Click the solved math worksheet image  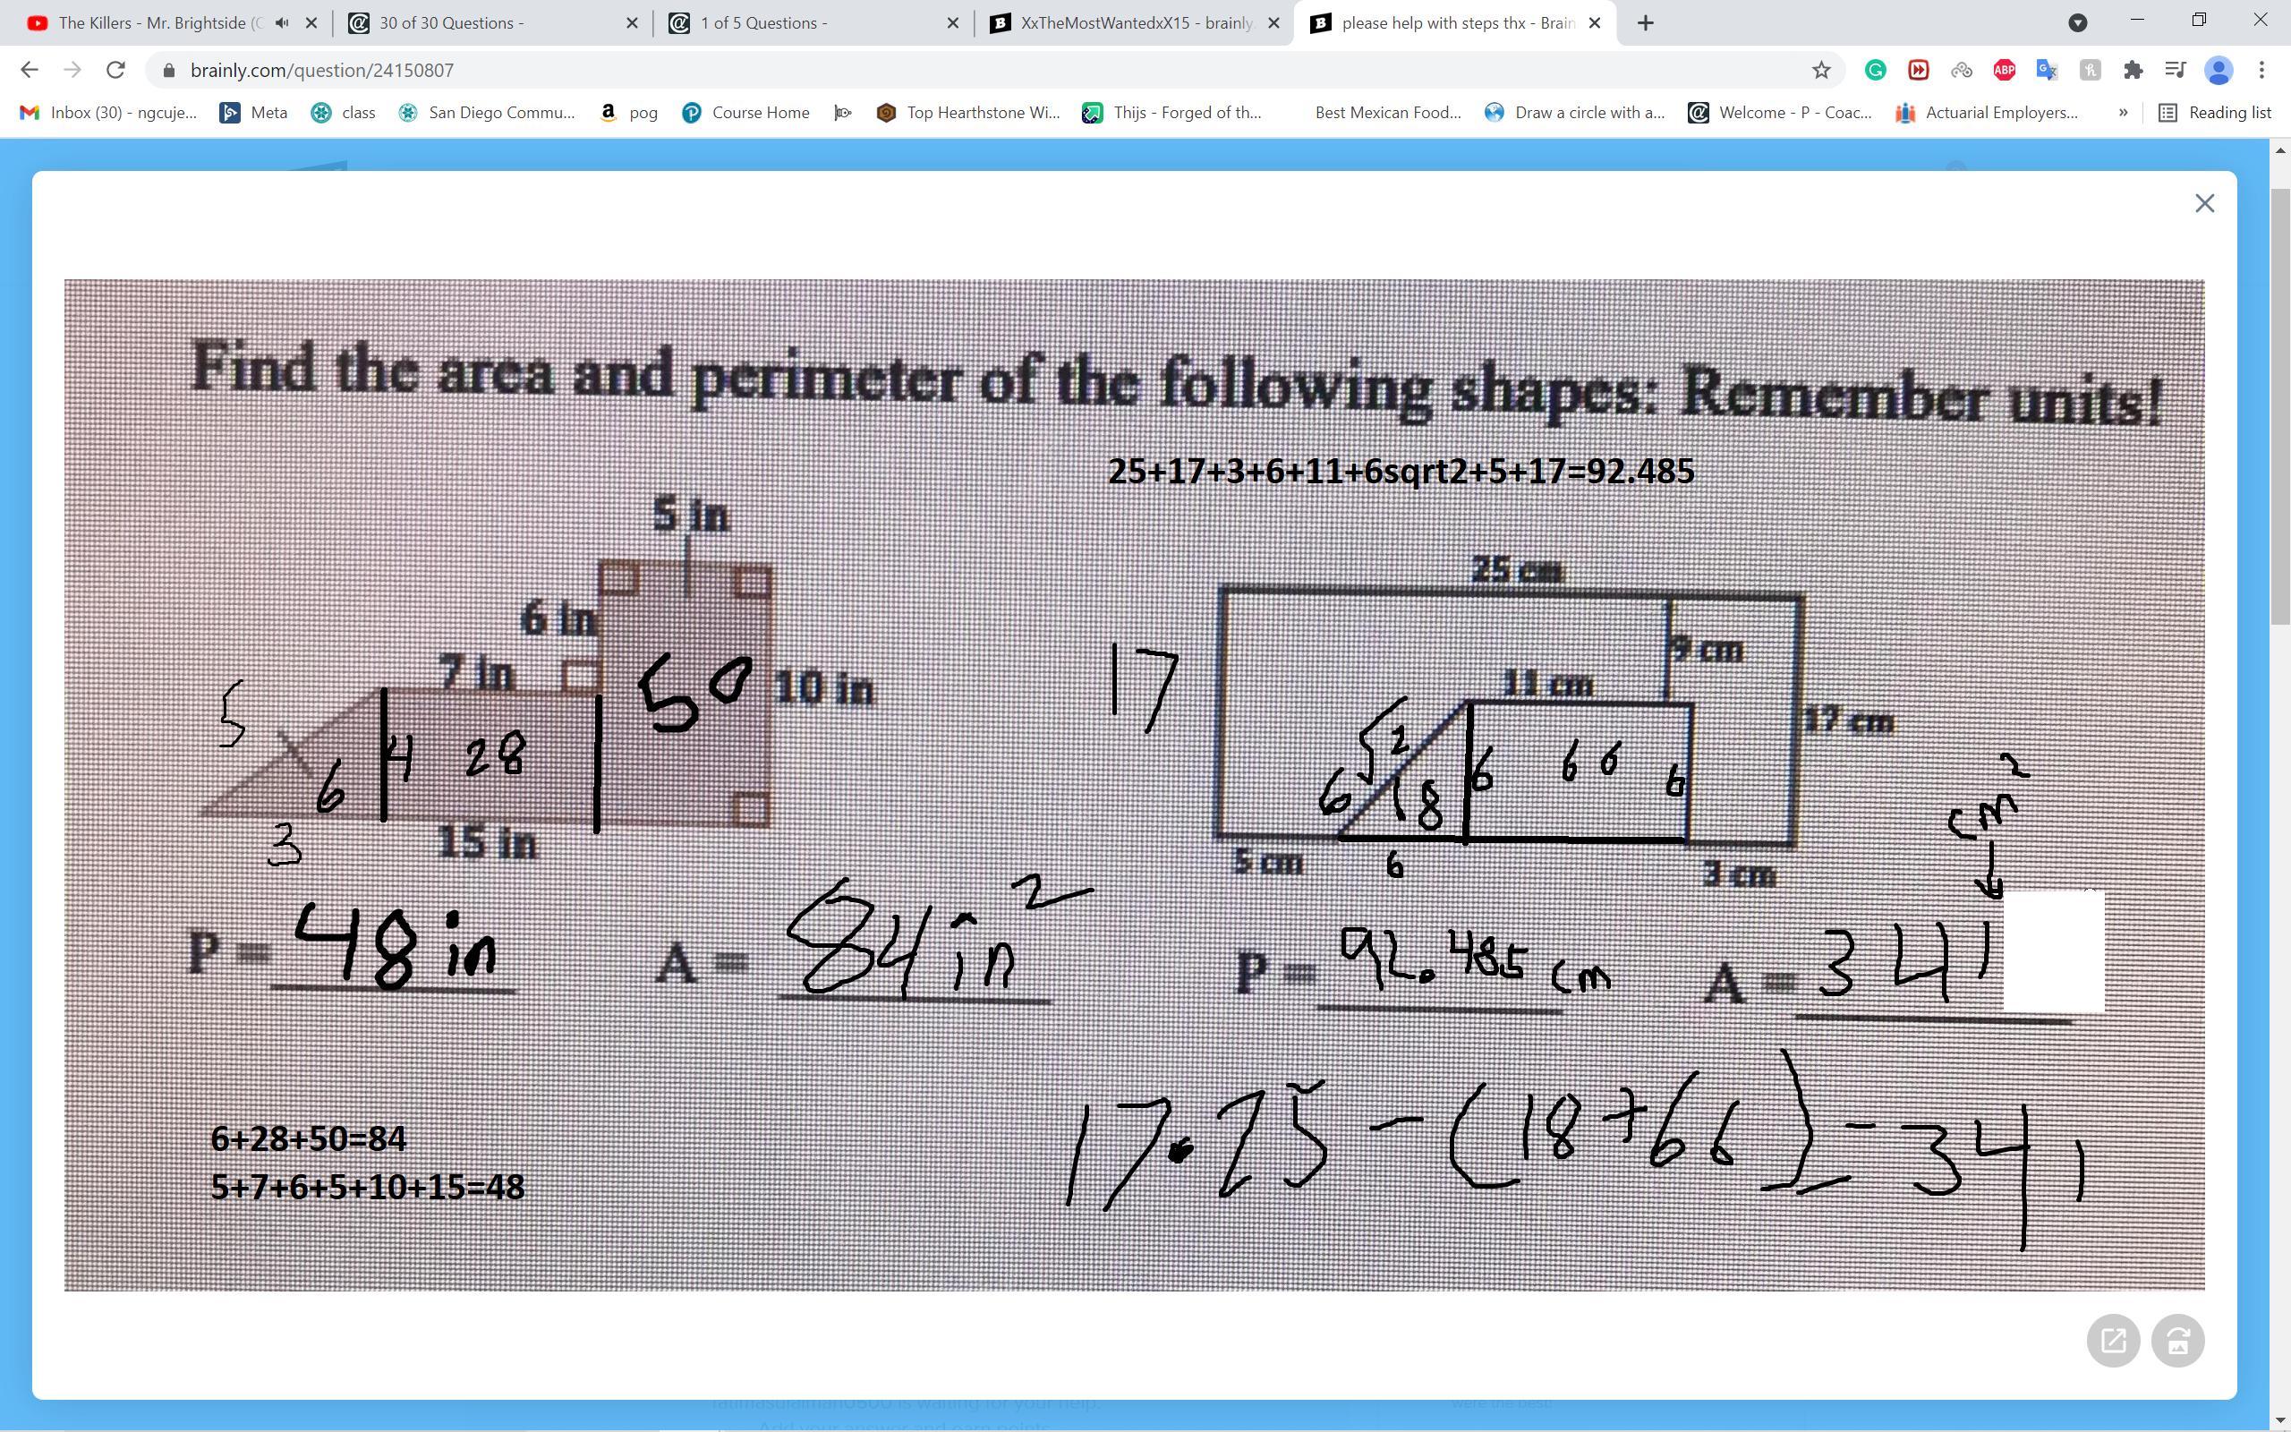tap(1134, 784)
